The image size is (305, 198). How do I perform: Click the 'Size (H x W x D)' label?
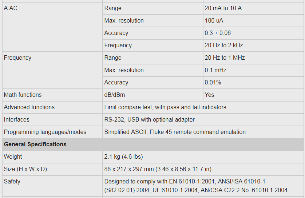point(25,169)
